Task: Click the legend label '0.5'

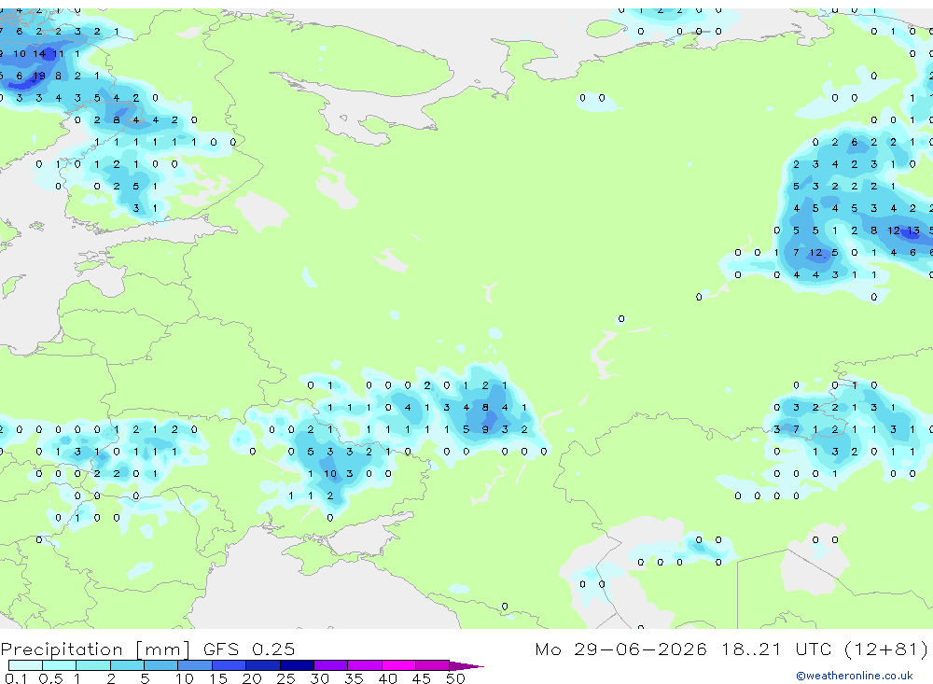Action: click(50, 678)
